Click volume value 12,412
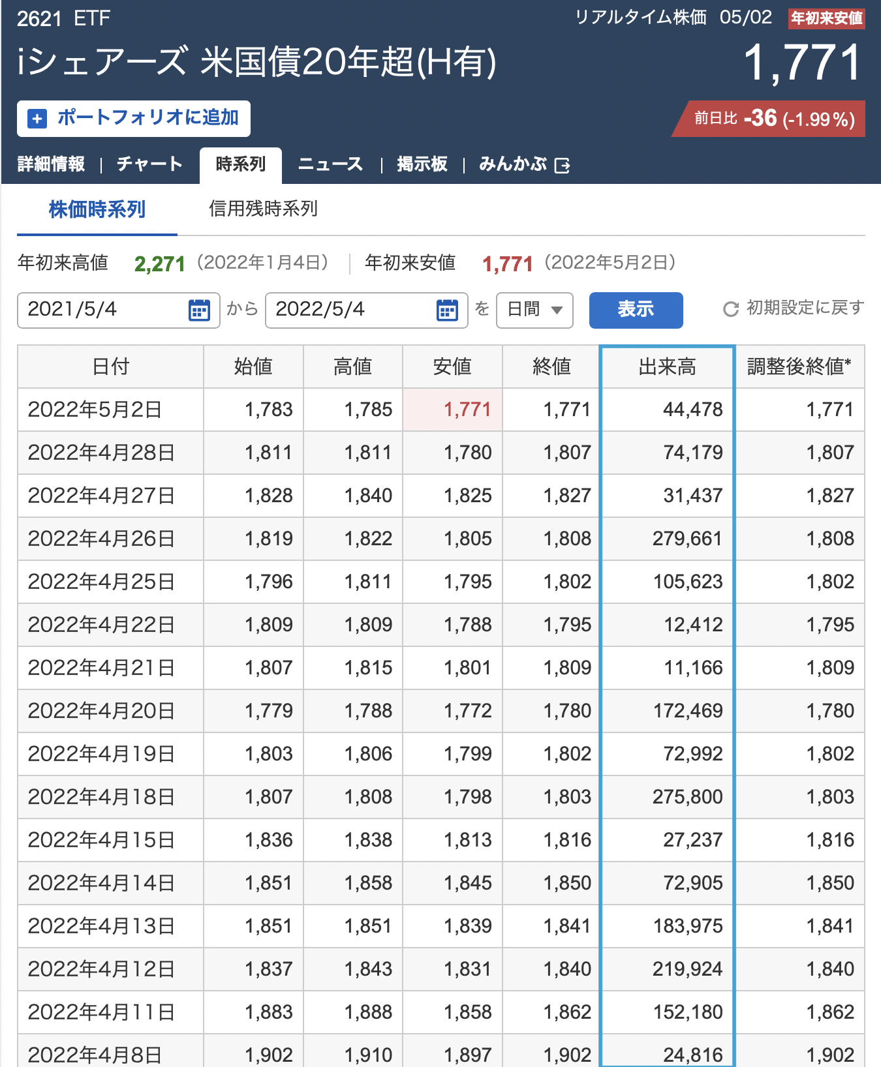Screen dimensions: 881x1067 click(x=693, y=625)
